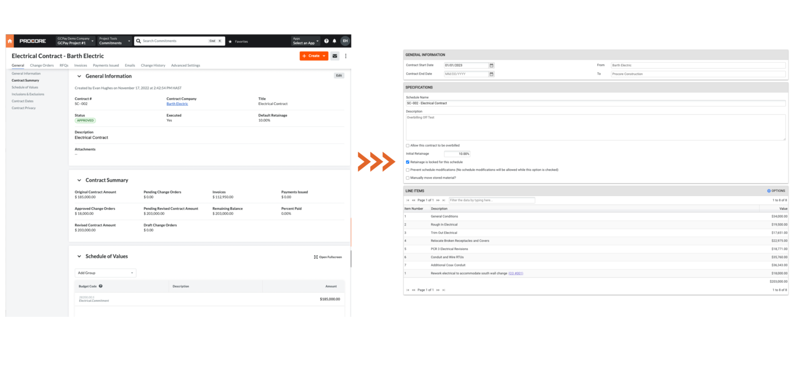The height and width of the screenshot is (392, 790).
Task: Switch to the Change Orders tab
Action: 41,65
